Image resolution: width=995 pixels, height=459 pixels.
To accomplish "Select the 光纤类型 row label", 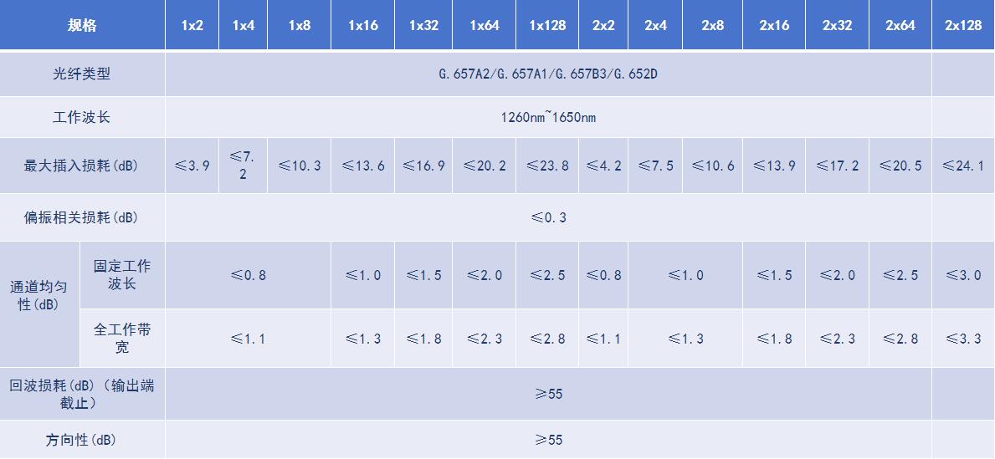I will (82, 74).
